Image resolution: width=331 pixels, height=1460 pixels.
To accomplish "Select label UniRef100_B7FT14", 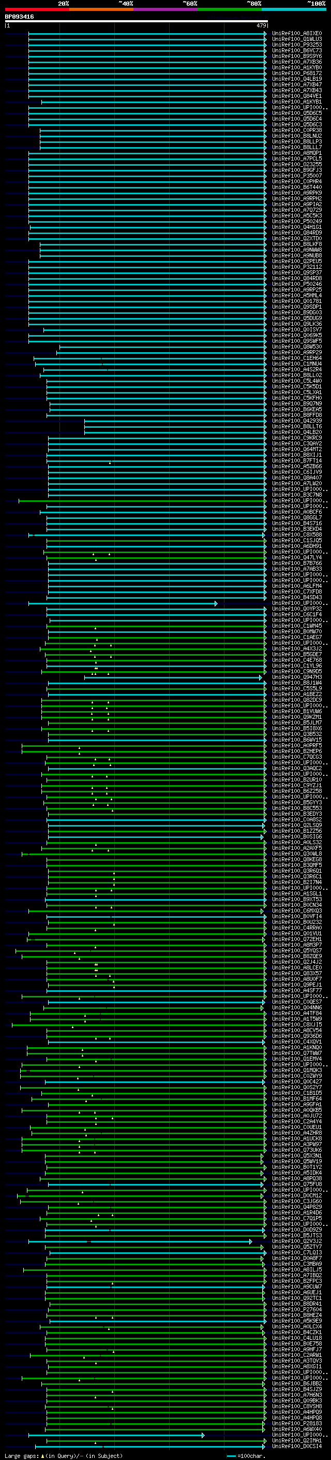I will (x=297, y=461).
